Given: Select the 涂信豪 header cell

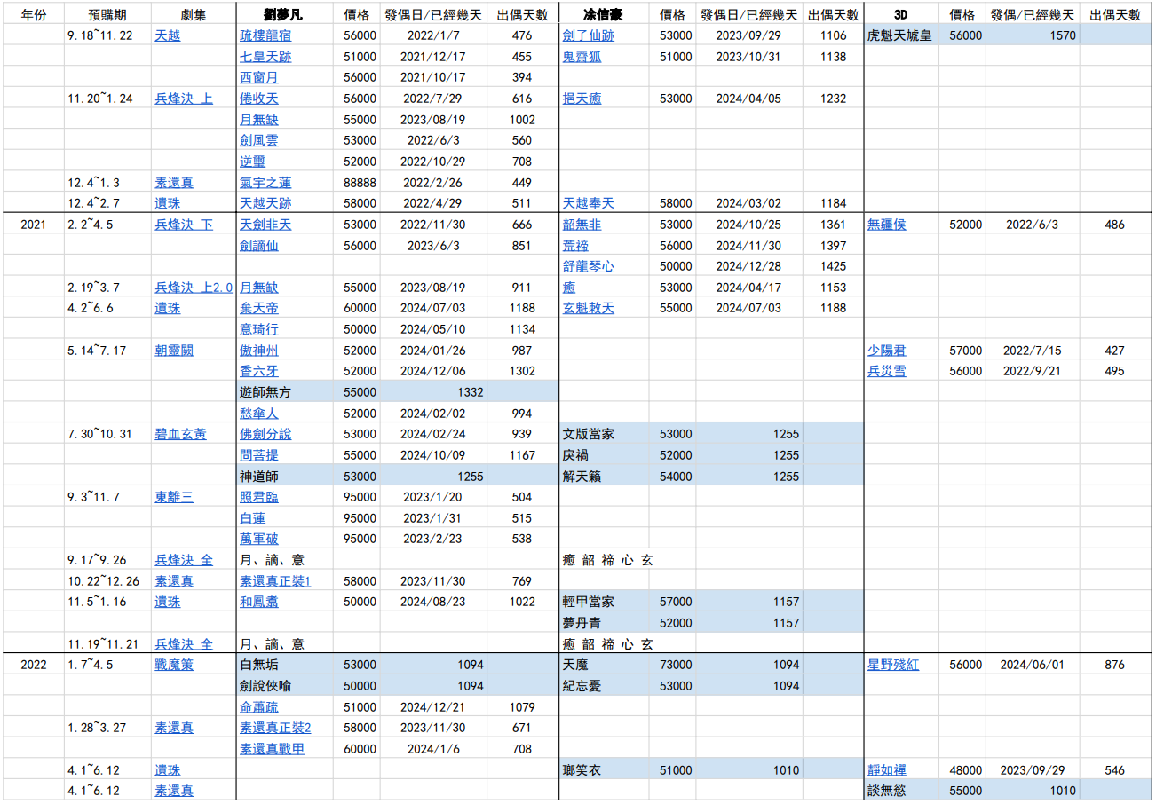Looking at the screenshot, I should click(x=604, y=14).
